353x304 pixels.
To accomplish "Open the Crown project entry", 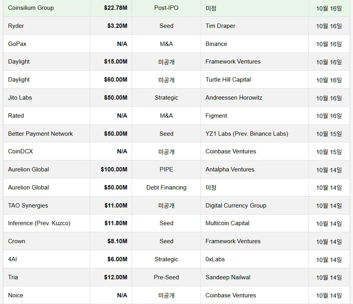I will pos(17,241).
